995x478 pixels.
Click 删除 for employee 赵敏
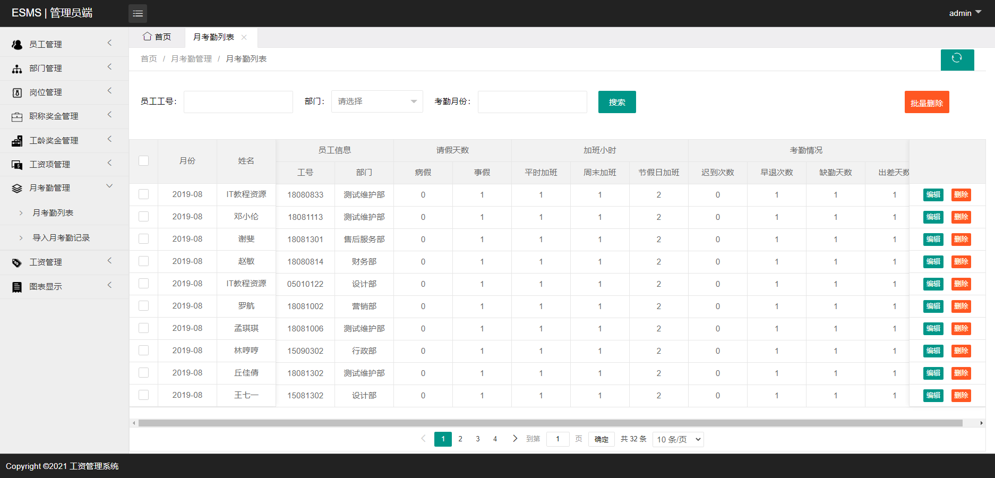pos(961,261)
